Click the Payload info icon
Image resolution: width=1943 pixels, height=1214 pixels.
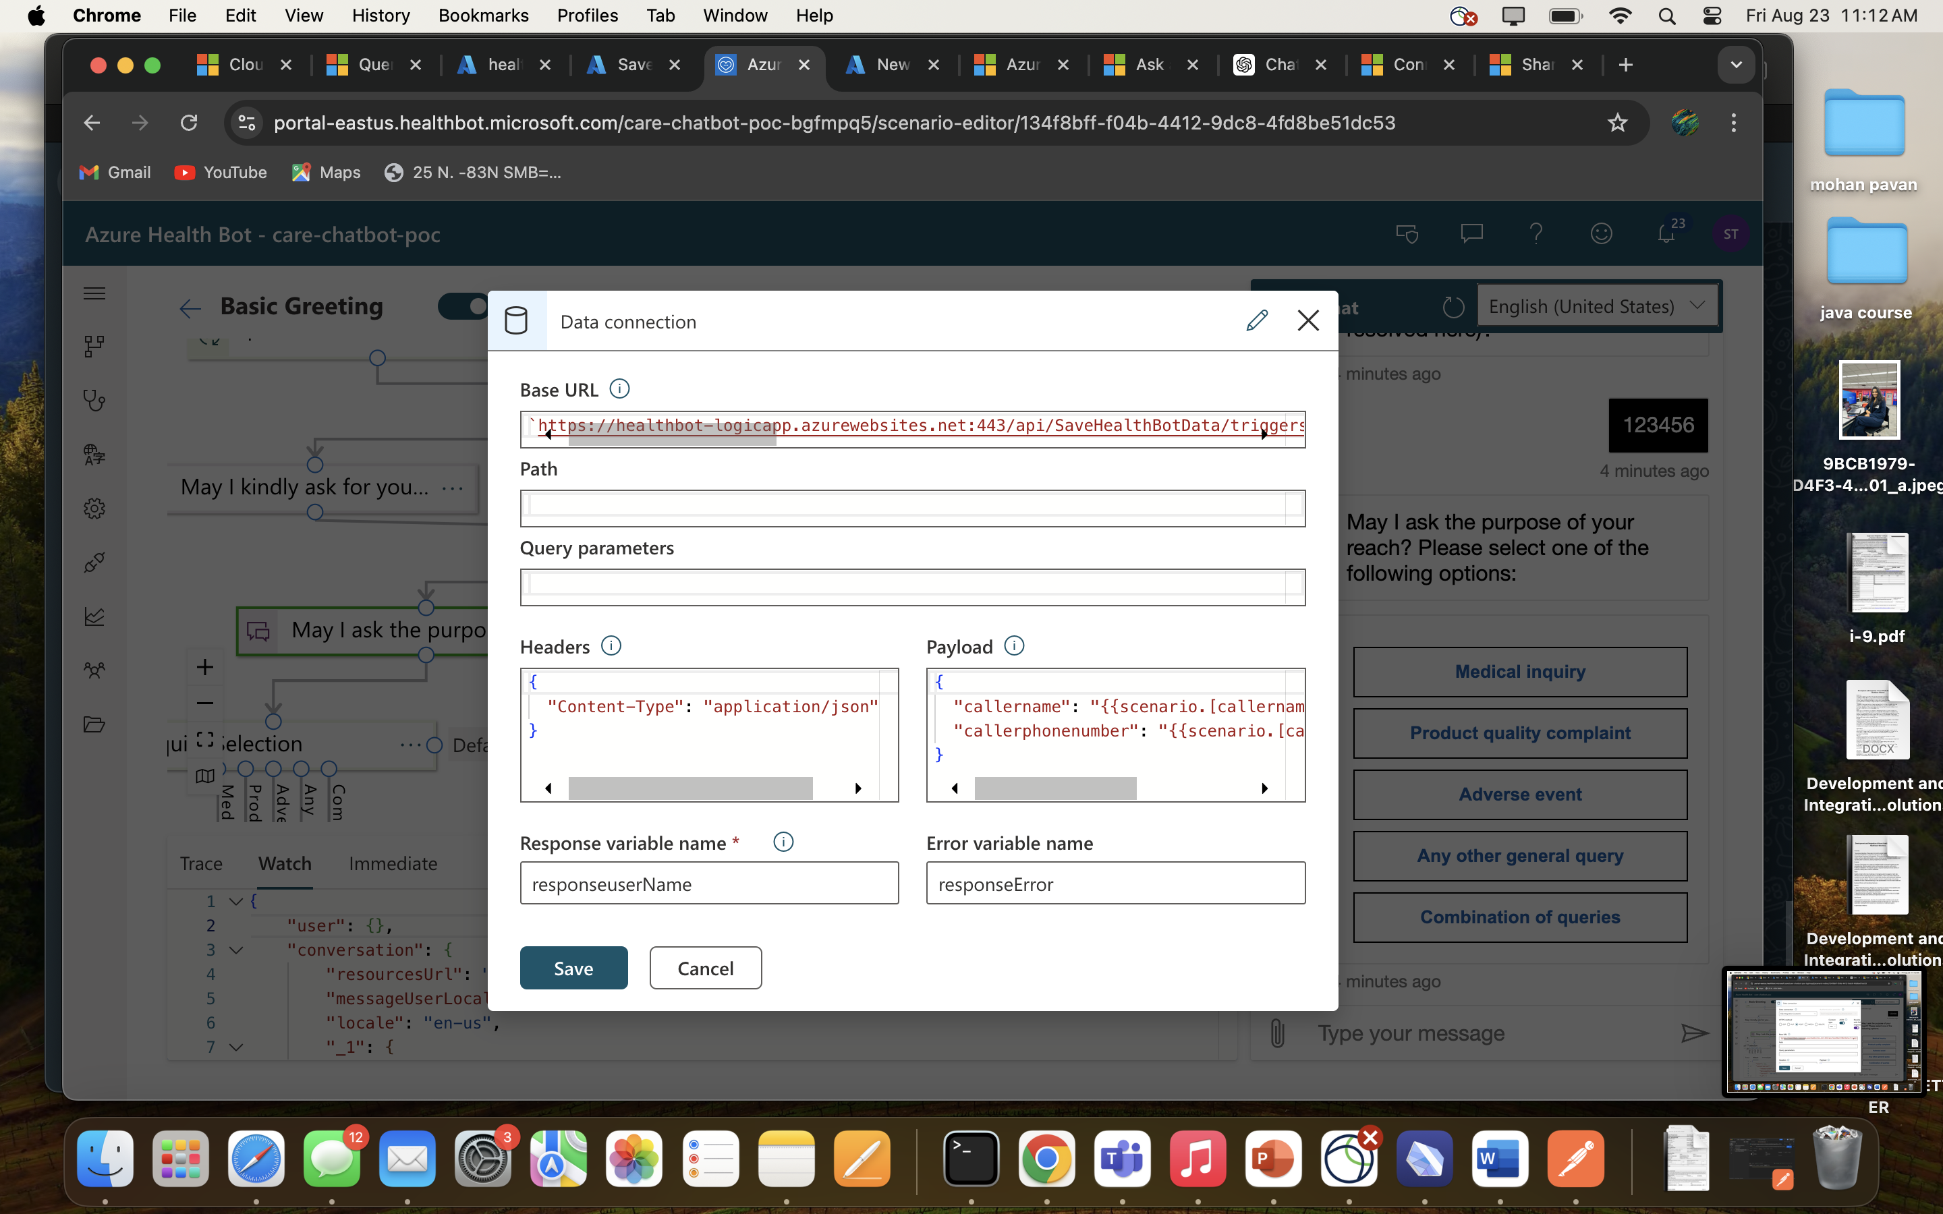[1014, 645]
